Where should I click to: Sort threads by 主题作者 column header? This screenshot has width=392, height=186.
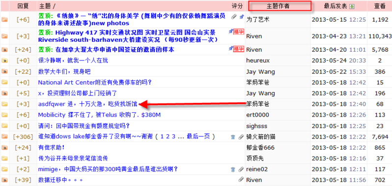pyautogui.click(x=278, y=6)
